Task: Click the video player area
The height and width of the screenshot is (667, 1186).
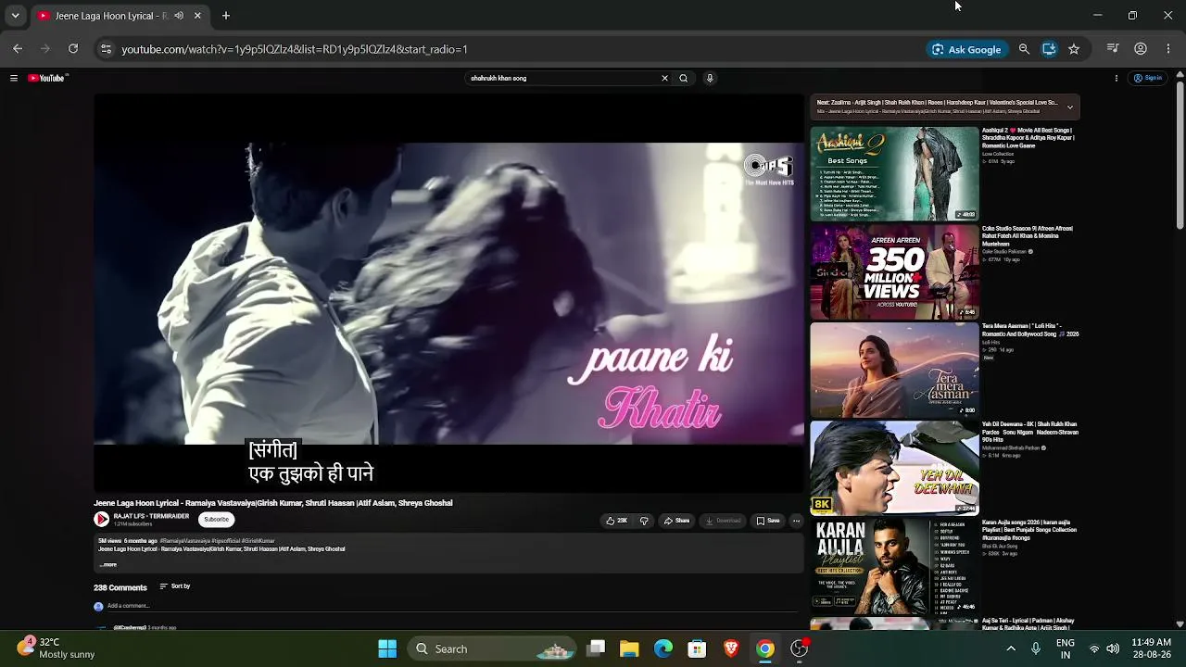Action: point(449,293)
